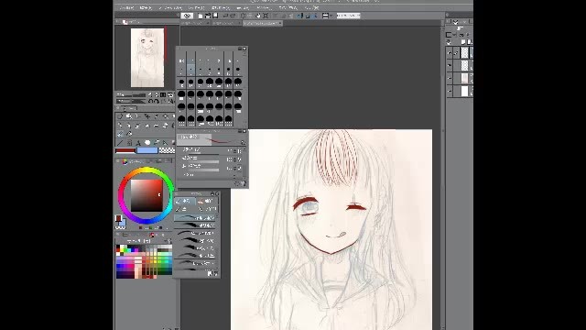Select the light blue sub color swatch
The image size is (586, 330).
(x=147, y=150)
